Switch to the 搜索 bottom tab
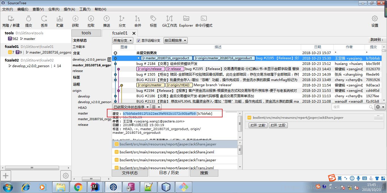Screen dimensions: 387x193 [204, 173]
